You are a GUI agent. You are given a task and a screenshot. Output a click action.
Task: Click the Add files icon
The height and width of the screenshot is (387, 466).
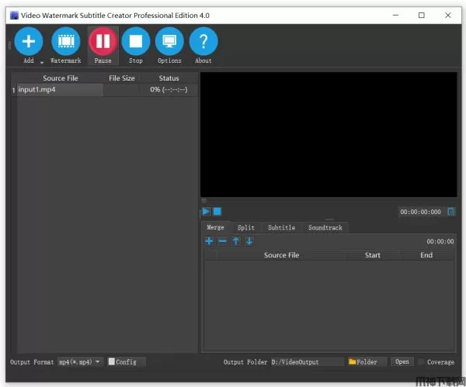(x=29, y=41)
